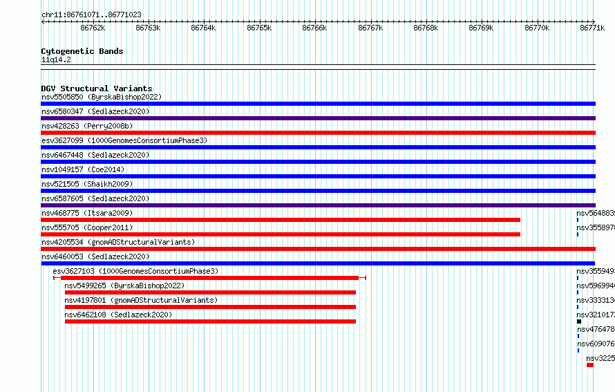Open the nsv6460053 (Sedlazeck2020) label
615x392 pixels.
pos(95,256)
